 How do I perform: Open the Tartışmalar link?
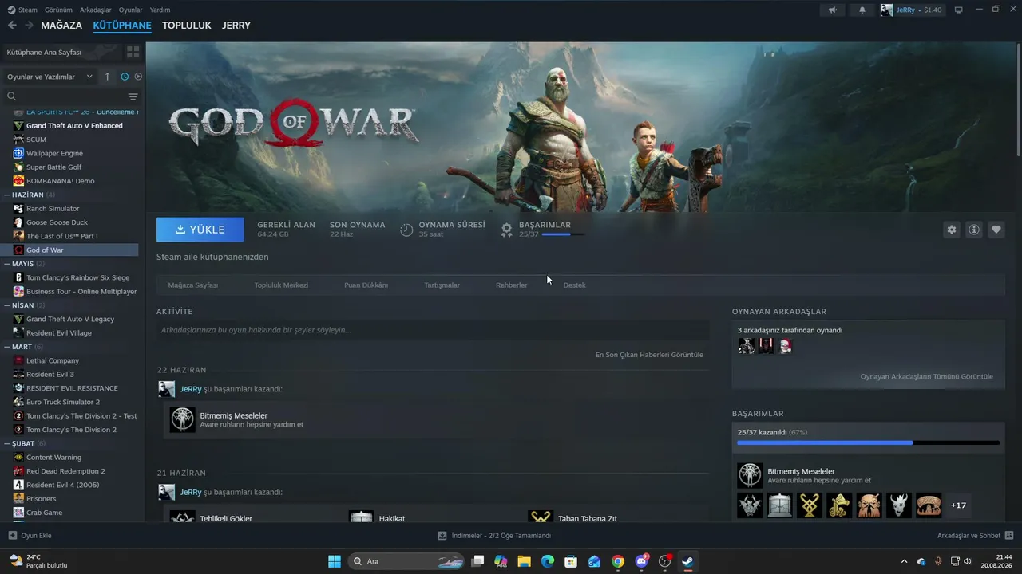coord(442,285)
